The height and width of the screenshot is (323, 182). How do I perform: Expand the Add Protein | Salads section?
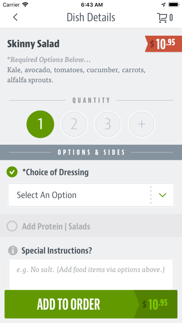[x=91, y=226]
